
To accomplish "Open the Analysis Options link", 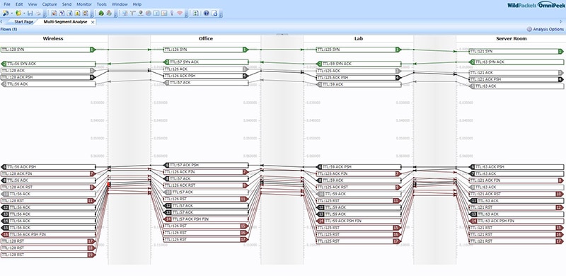I will pyautogui.click(x=548, y=29).
